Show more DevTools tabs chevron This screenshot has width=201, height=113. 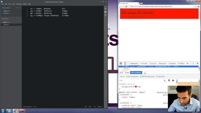tap(187, 63)
